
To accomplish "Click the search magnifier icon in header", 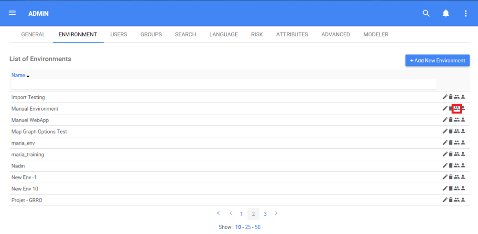I will pos(426,13).
